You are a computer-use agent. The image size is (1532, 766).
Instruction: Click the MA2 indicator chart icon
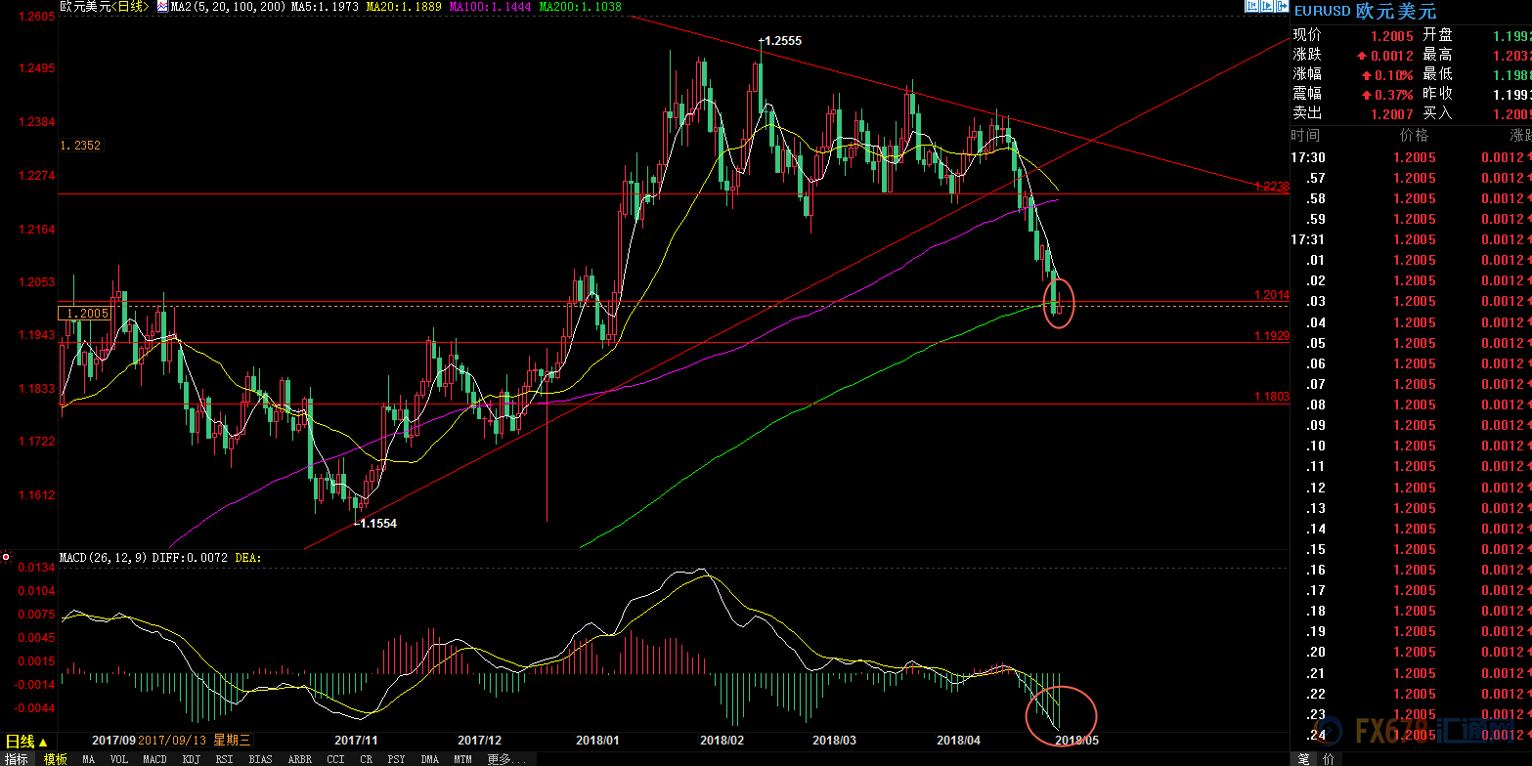[162, 7]
